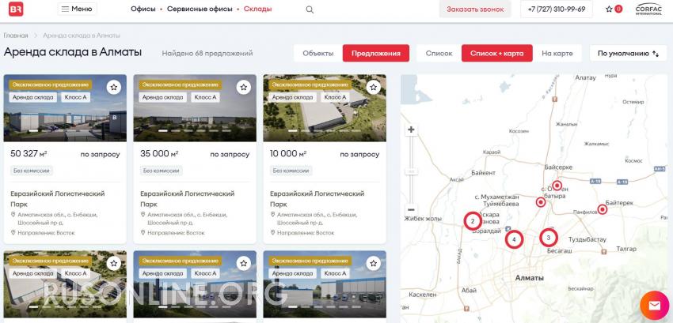Click map marker near Мухаметжан Туймебаева
This screenshot has width=673, height=323.
click(x=541, y=202)
